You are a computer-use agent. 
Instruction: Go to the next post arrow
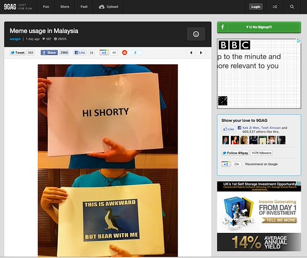pos(201,53)
